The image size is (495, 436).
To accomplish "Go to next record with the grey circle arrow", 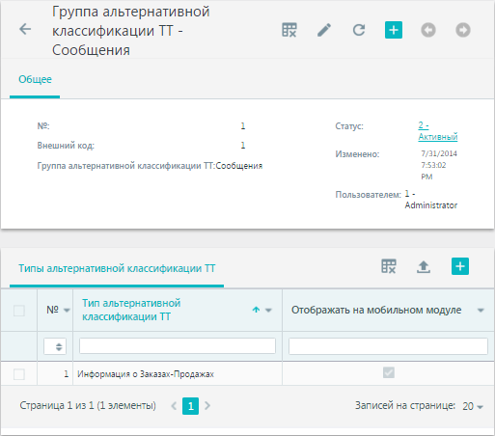I will point(463,30).
